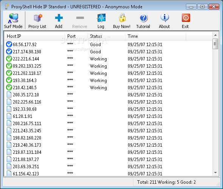Click page icon for 200.216.75.111

[9, 123]
